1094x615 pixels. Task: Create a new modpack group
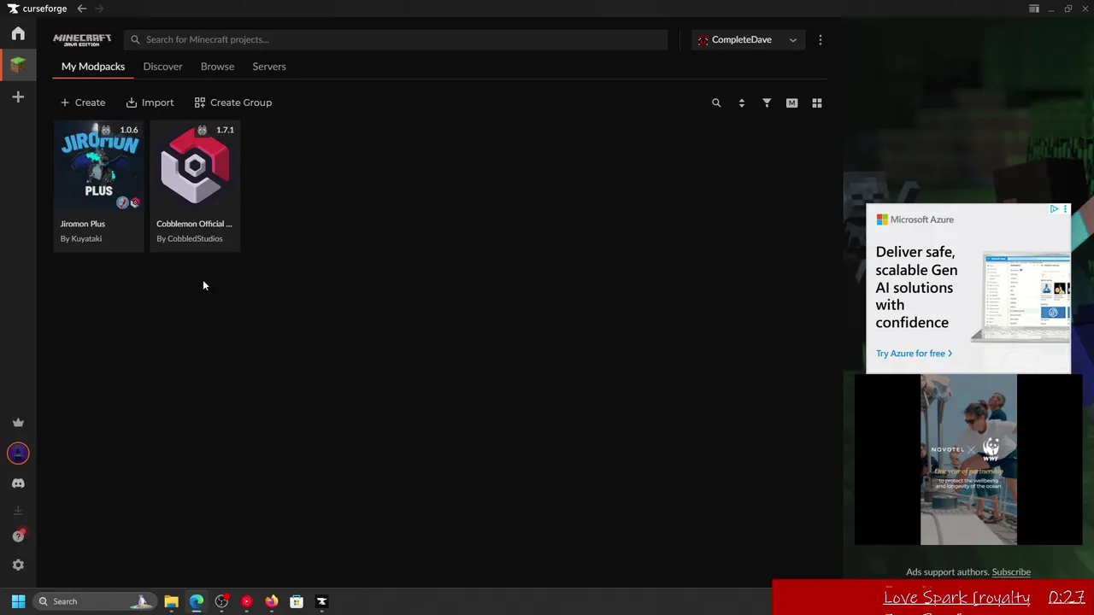(232, 102)
